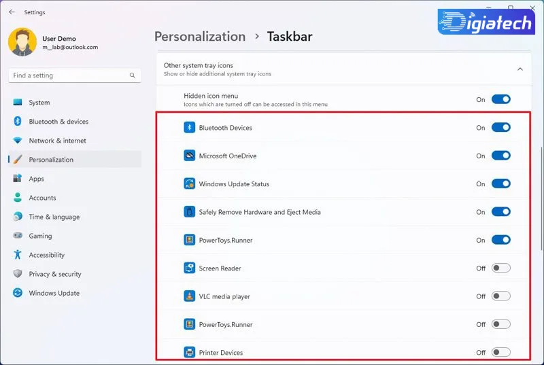544x365 pixels.
Task: Click the Apps sidebar icon
Action: tap(18, 179)
